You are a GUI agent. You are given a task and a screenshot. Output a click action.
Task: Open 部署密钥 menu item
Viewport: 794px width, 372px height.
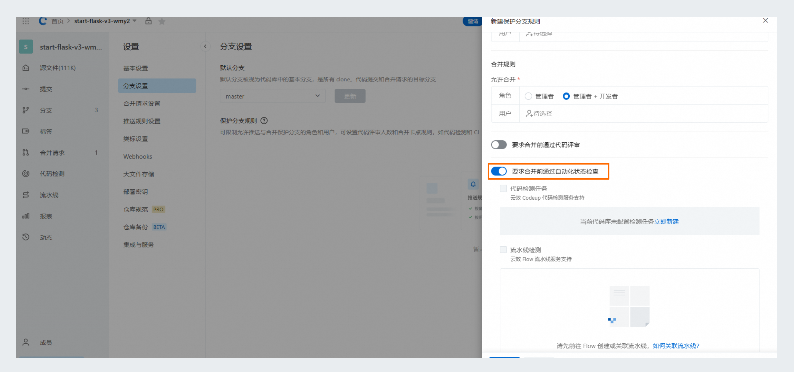(x=157, y=192)
